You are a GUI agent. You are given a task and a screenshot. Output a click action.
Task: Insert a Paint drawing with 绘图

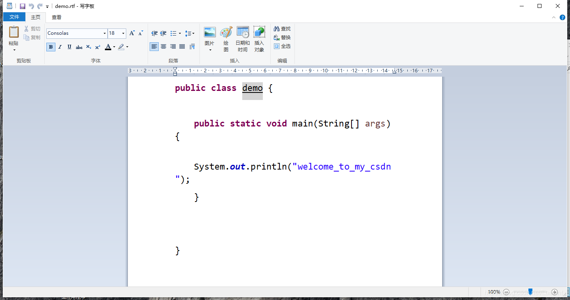coord(226,39)
